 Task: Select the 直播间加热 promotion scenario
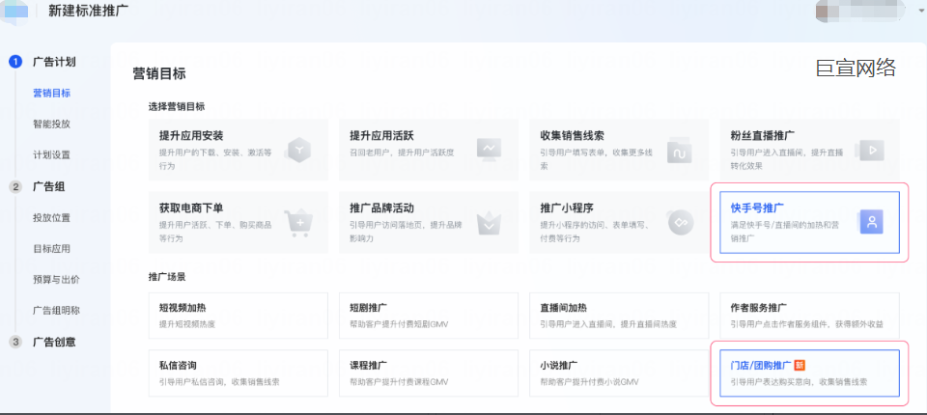[619, 316]
